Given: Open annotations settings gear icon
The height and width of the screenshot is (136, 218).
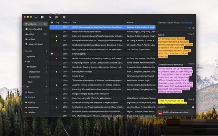Looking at the screenshot, I should [x=193, y=28].
